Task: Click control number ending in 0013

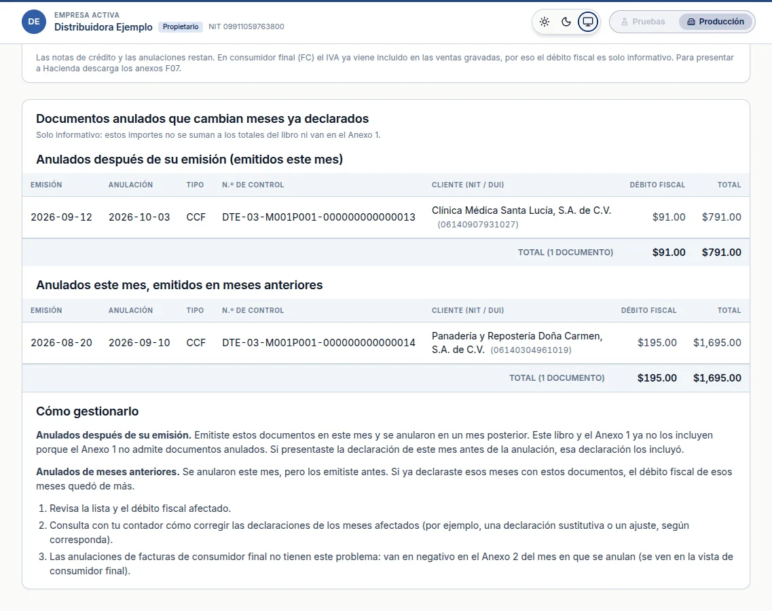Action: point(318,217)
